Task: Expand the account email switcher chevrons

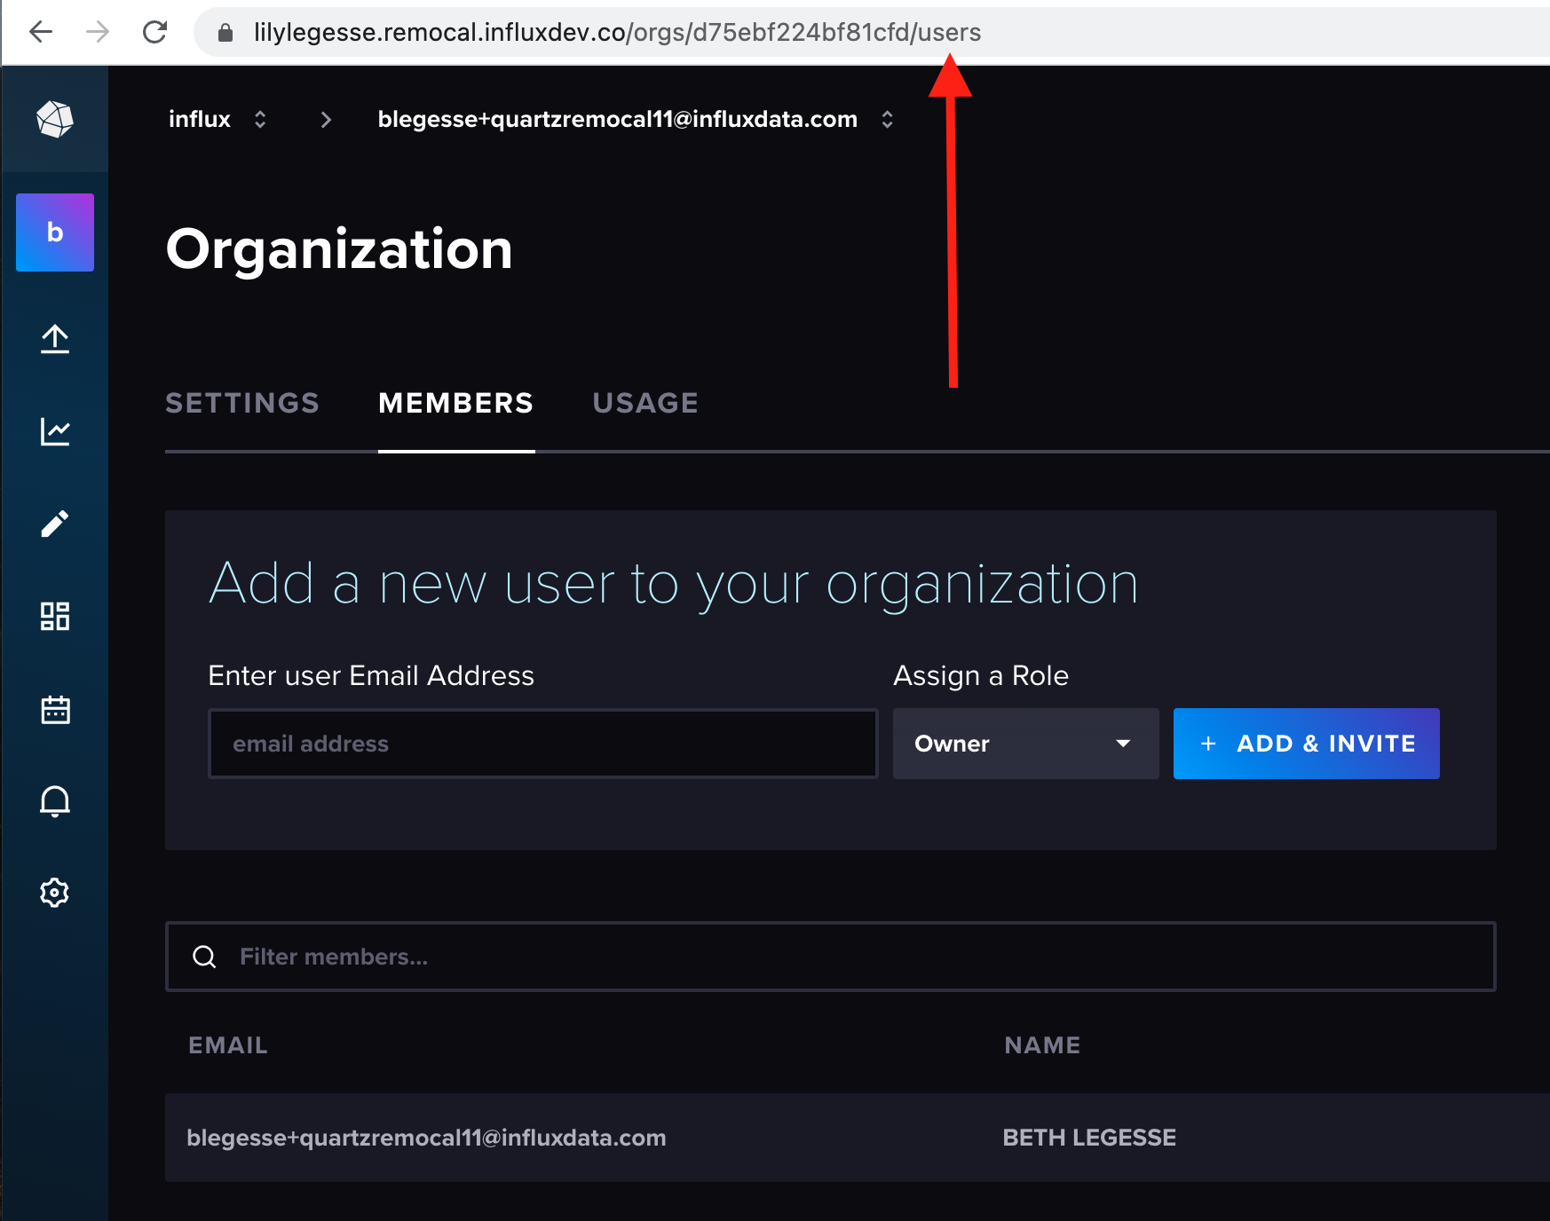Action: tap(887, 119)
